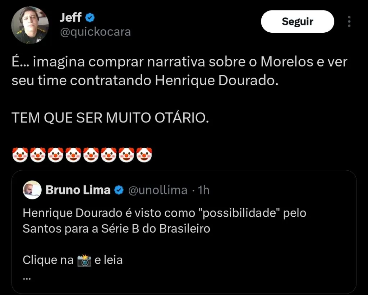The width and height of the screenshot is (368, 295).
Task: Click Bruno Lima's verified badge
Action: pos(119,190)
